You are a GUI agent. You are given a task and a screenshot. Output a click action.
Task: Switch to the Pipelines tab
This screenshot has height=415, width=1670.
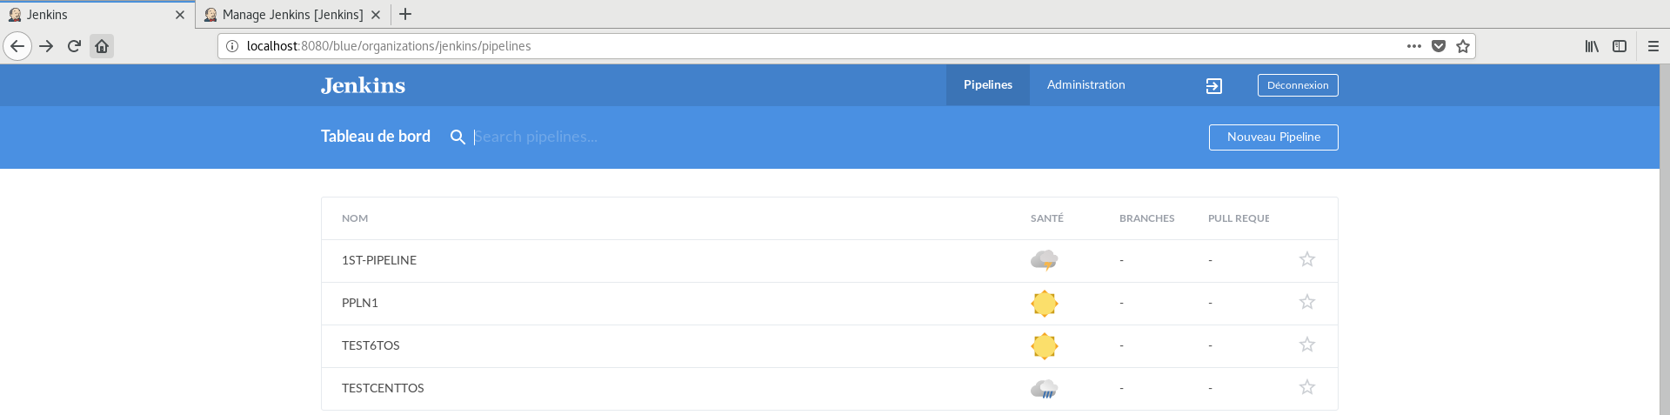coord(987,85)
